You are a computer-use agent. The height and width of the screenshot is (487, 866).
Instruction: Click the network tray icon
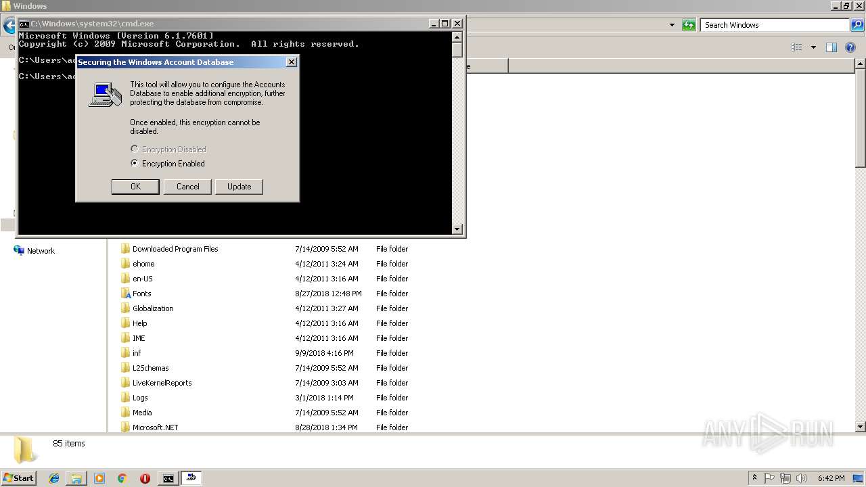pos(785,478)
